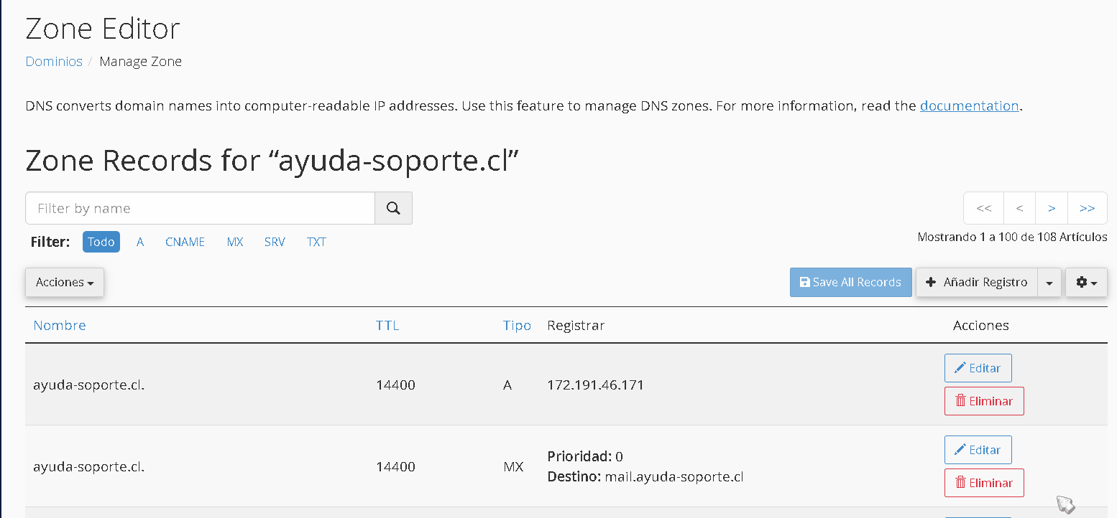This screenshot has width=1117, height=518.
Task: Go to next page of records
Action: [1052, 208]
